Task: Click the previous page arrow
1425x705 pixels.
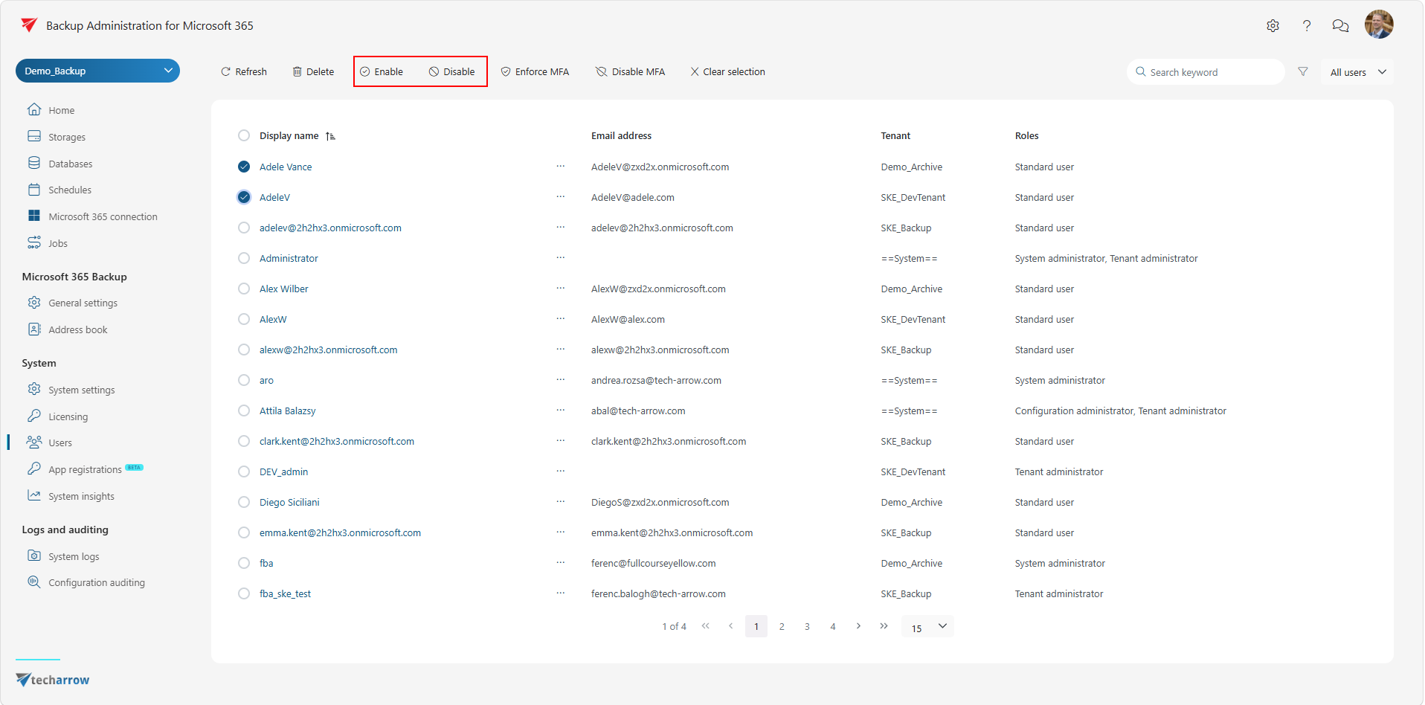Action: 731,626
